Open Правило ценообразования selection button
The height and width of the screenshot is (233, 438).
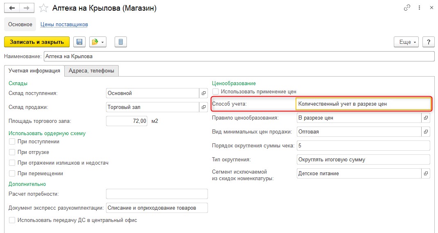(x=426, y=118)
